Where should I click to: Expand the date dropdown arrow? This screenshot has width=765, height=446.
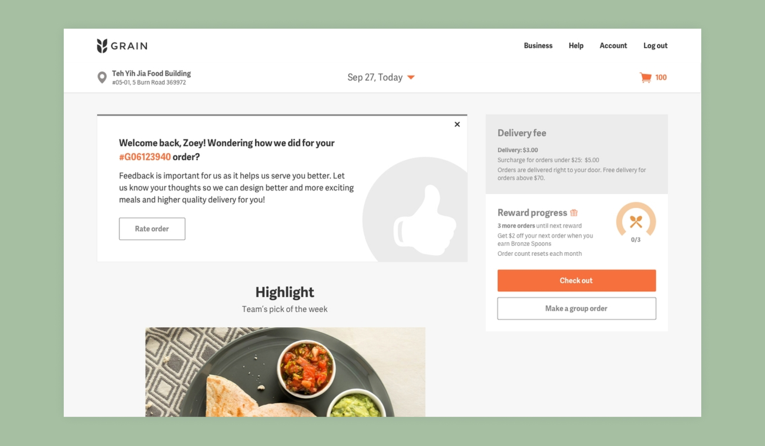(411, 77)
